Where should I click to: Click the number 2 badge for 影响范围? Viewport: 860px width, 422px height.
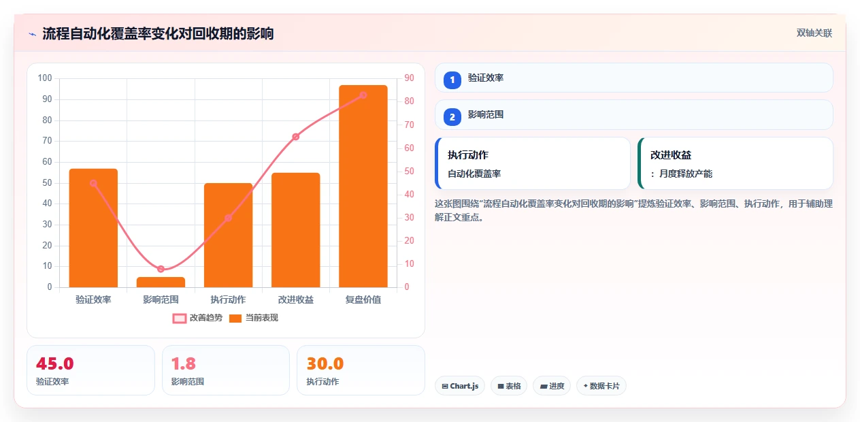point(452,116)
